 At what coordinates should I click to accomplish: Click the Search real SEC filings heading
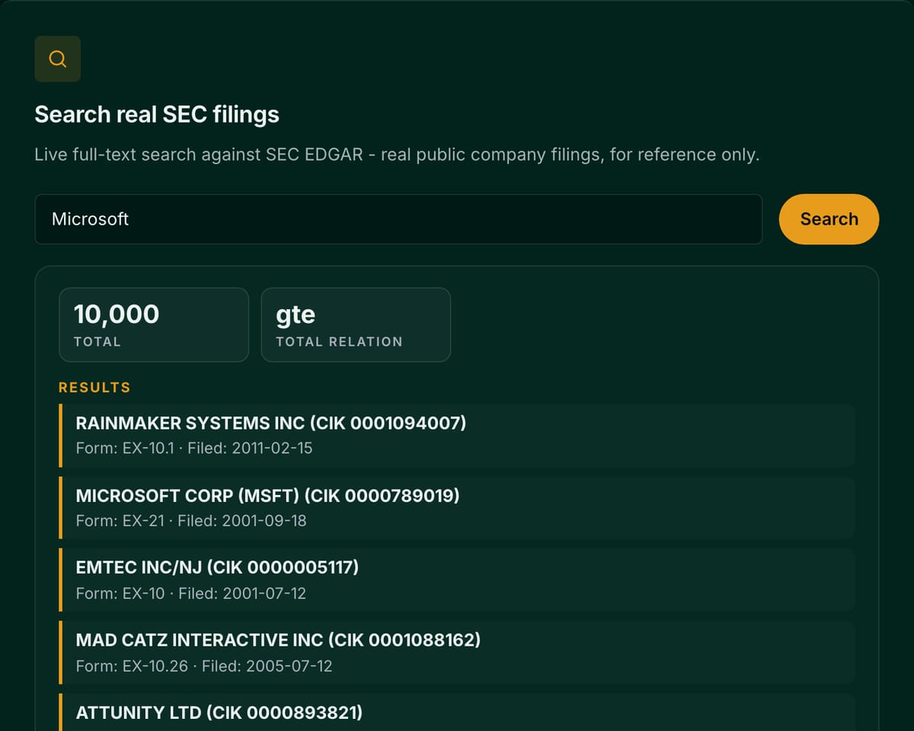[x=157, y=114]
